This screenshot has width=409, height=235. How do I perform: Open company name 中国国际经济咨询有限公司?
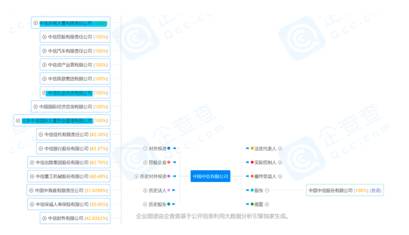(x=66, y=107)
